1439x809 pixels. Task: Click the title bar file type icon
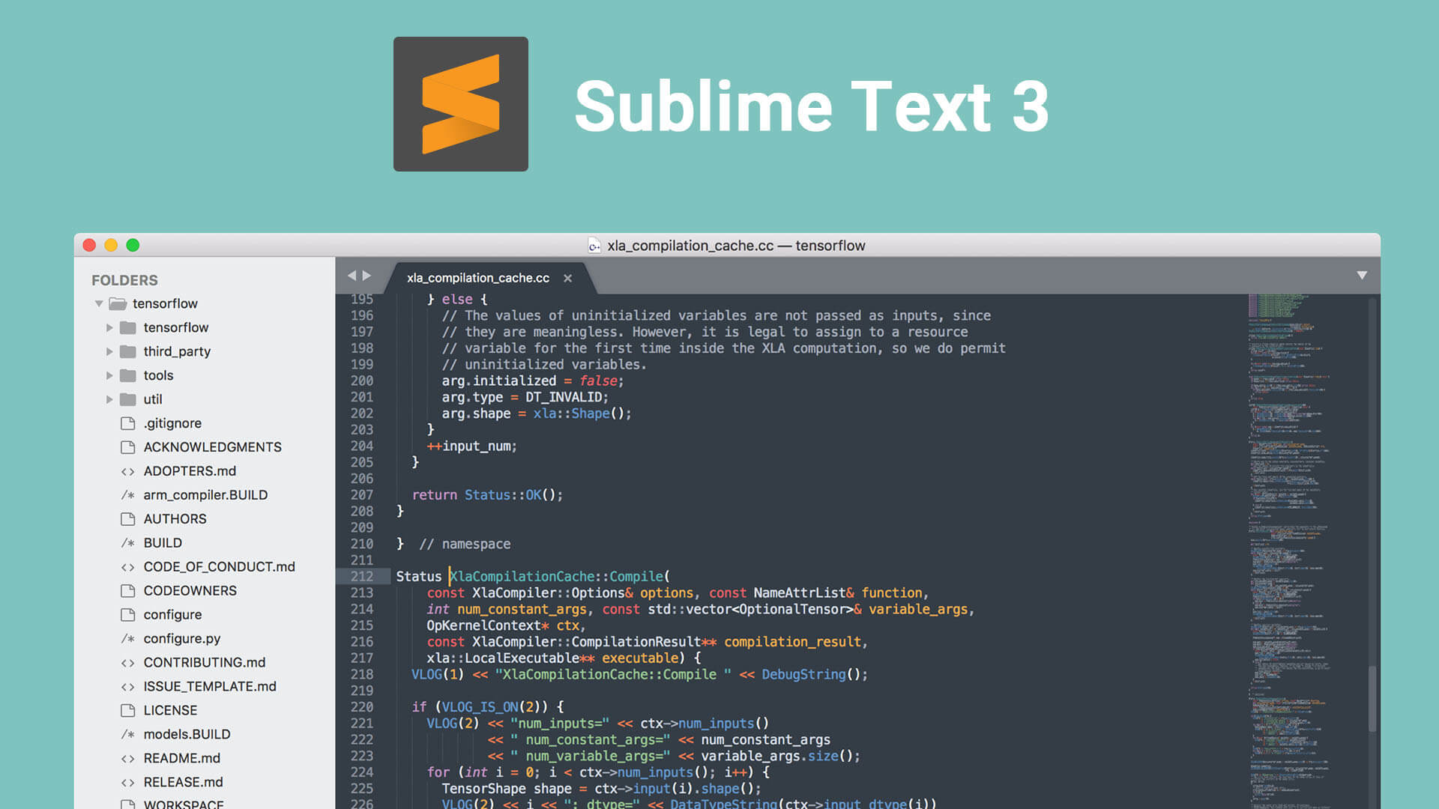point(594,246)
